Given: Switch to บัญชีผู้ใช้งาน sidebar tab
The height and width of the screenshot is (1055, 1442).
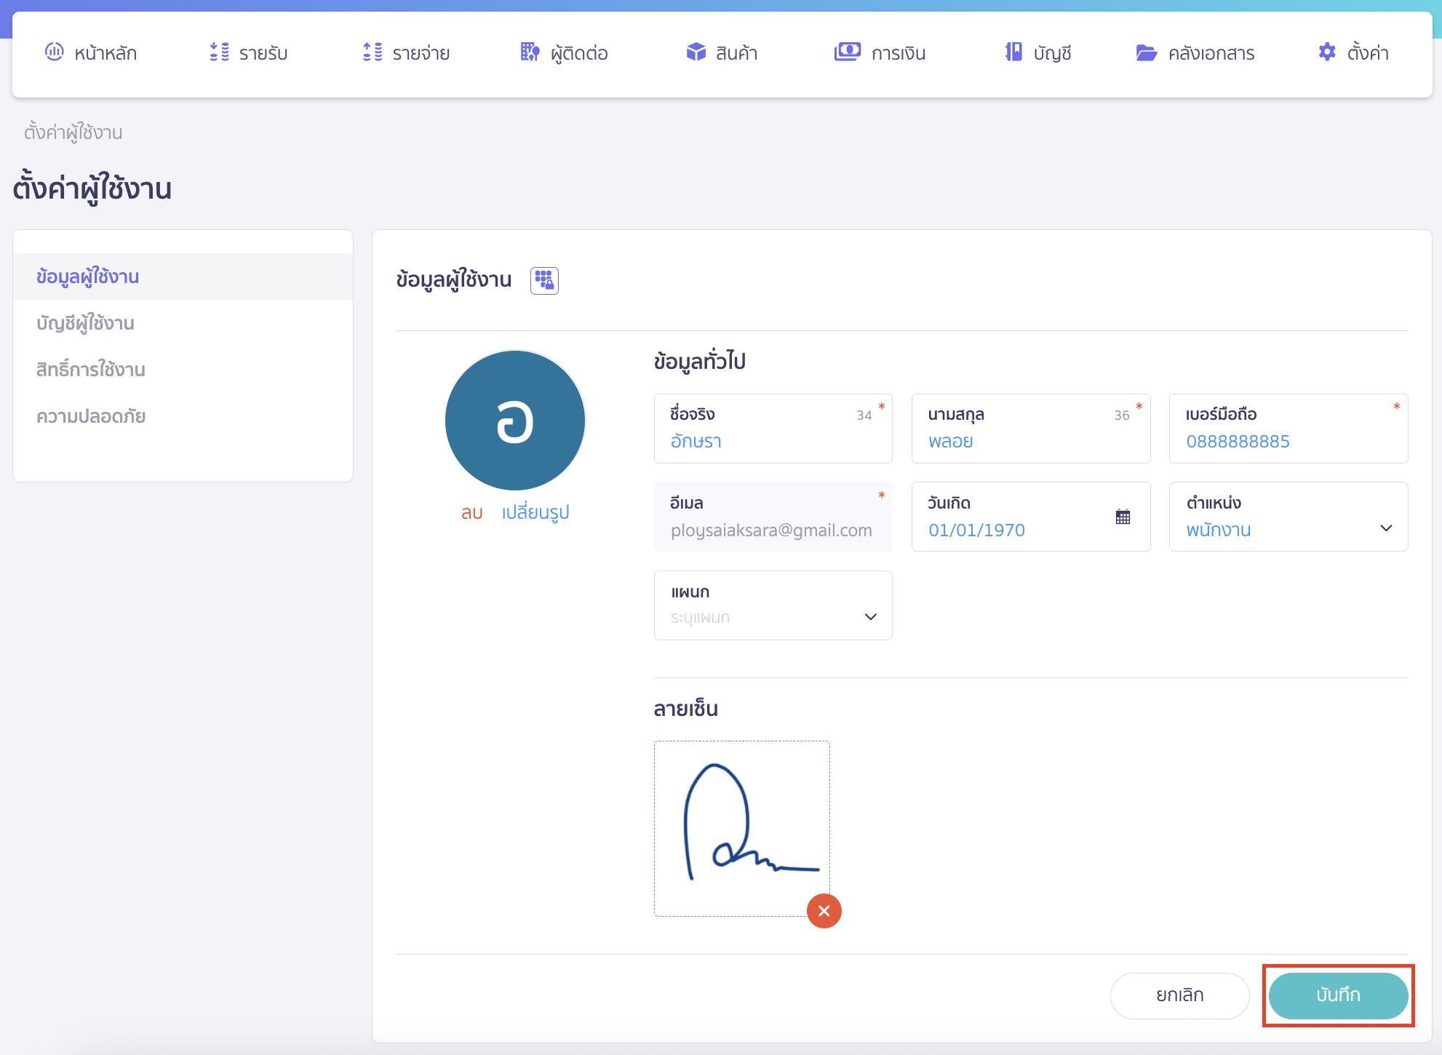Looking at the screenshot, I should pyautogui.click(x=85, y=323).
